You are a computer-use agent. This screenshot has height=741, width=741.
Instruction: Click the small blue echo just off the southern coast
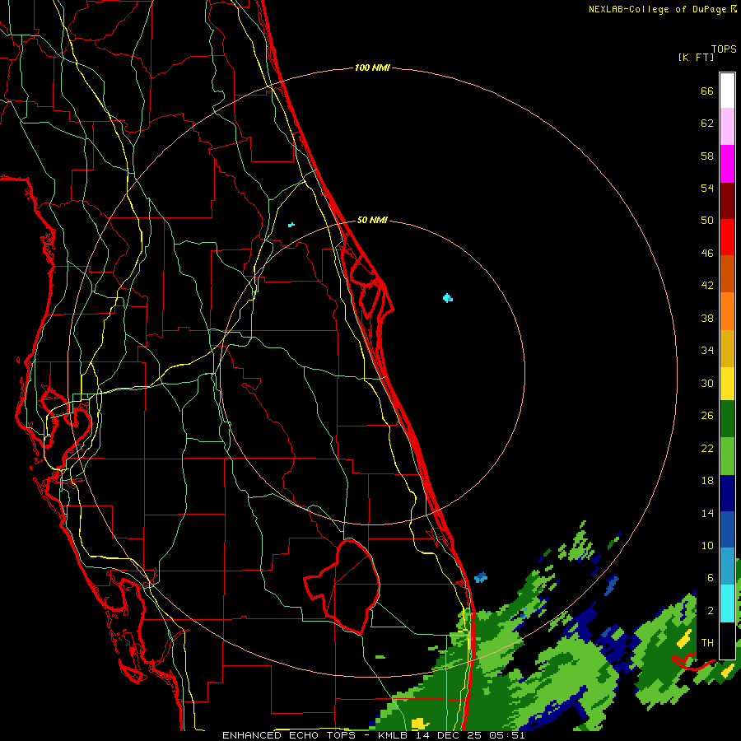click(481, 577)
